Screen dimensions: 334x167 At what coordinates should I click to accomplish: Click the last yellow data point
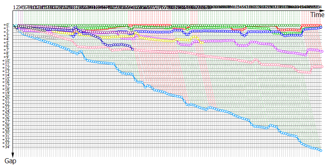pos(202,43)
